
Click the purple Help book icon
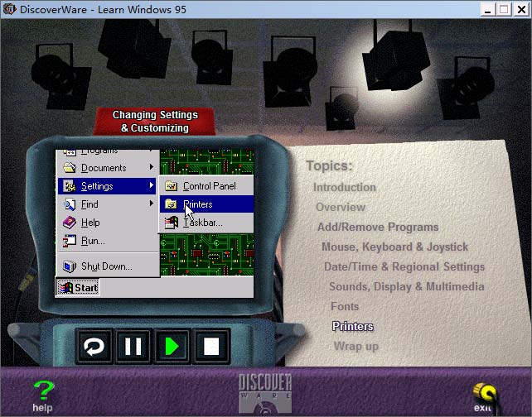coord(70,223)
